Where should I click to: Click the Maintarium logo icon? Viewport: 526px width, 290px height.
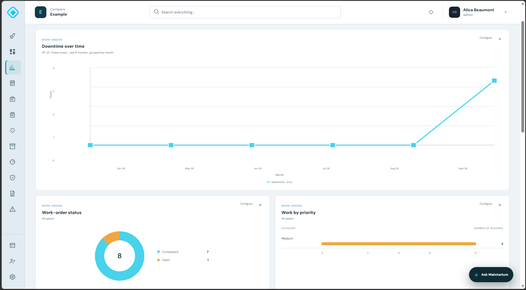(x=13, y=12)
